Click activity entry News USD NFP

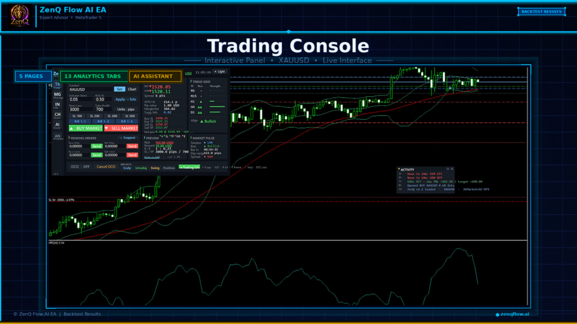coord(425,178)
